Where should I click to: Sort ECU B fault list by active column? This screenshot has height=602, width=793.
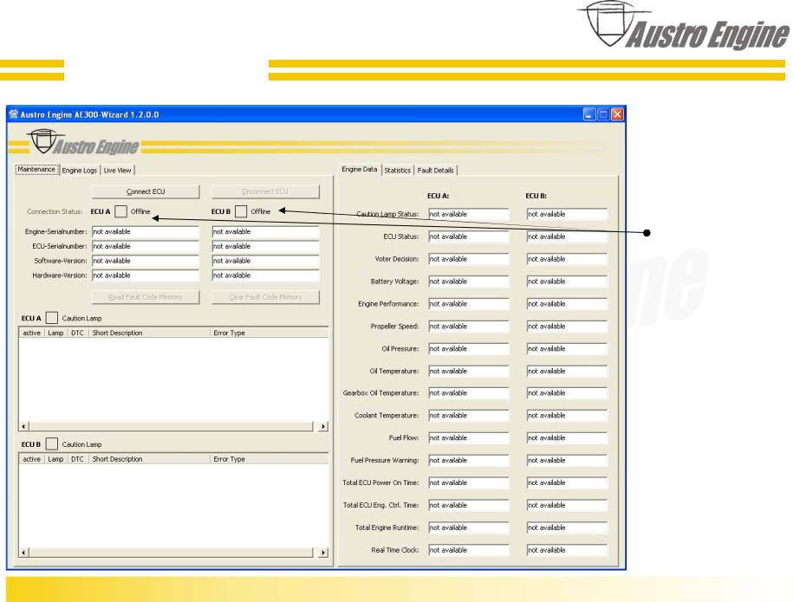click(x=31, y=459)
